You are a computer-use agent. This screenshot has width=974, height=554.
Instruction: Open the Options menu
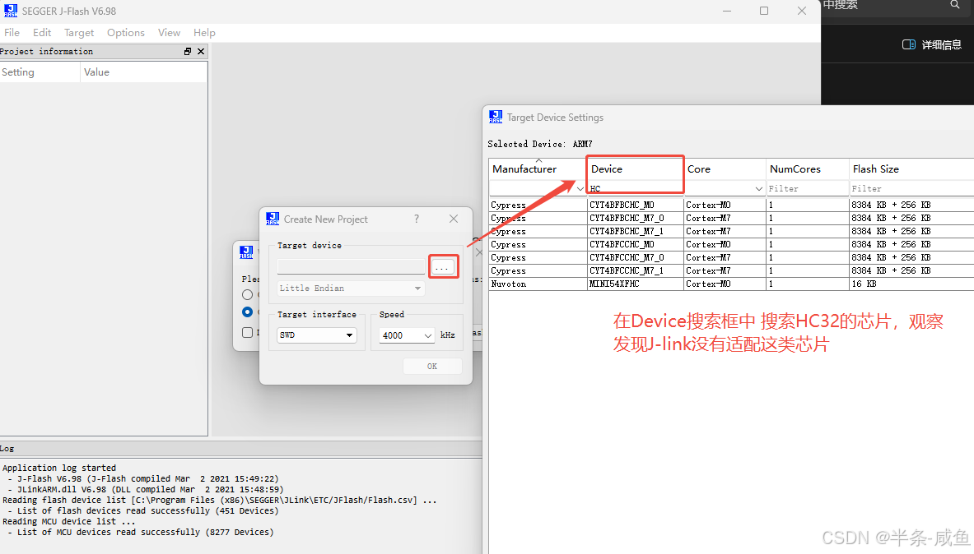125,33
